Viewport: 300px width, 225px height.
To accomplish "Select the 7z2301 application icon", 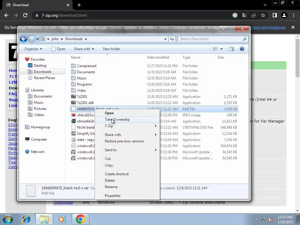I will tap(74, 97).
